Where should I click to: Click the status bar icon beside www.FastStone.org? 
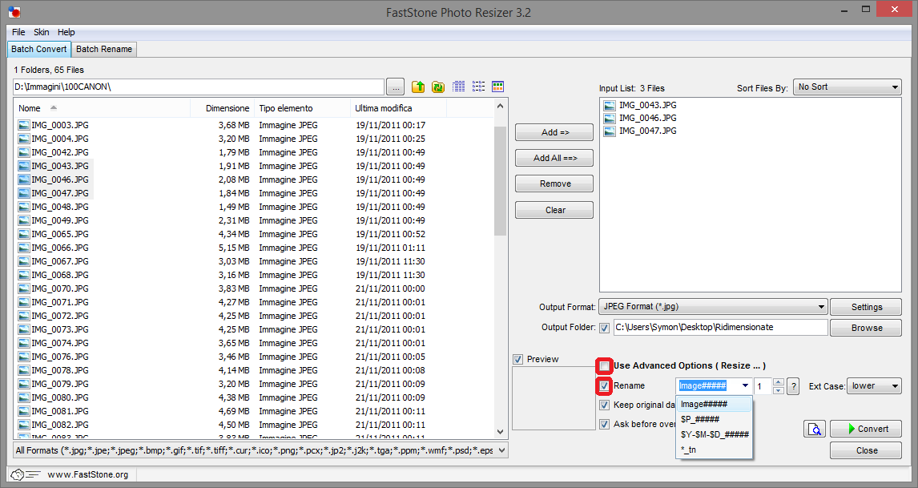(x=25, y=474)
